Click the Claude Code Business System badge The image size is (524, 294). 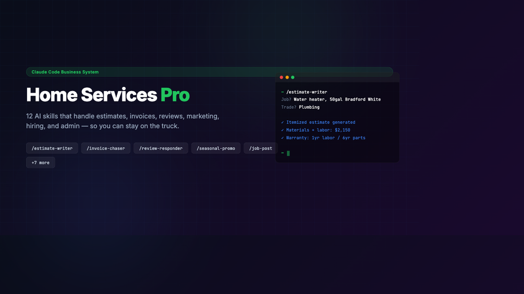[x=210, y=72]
